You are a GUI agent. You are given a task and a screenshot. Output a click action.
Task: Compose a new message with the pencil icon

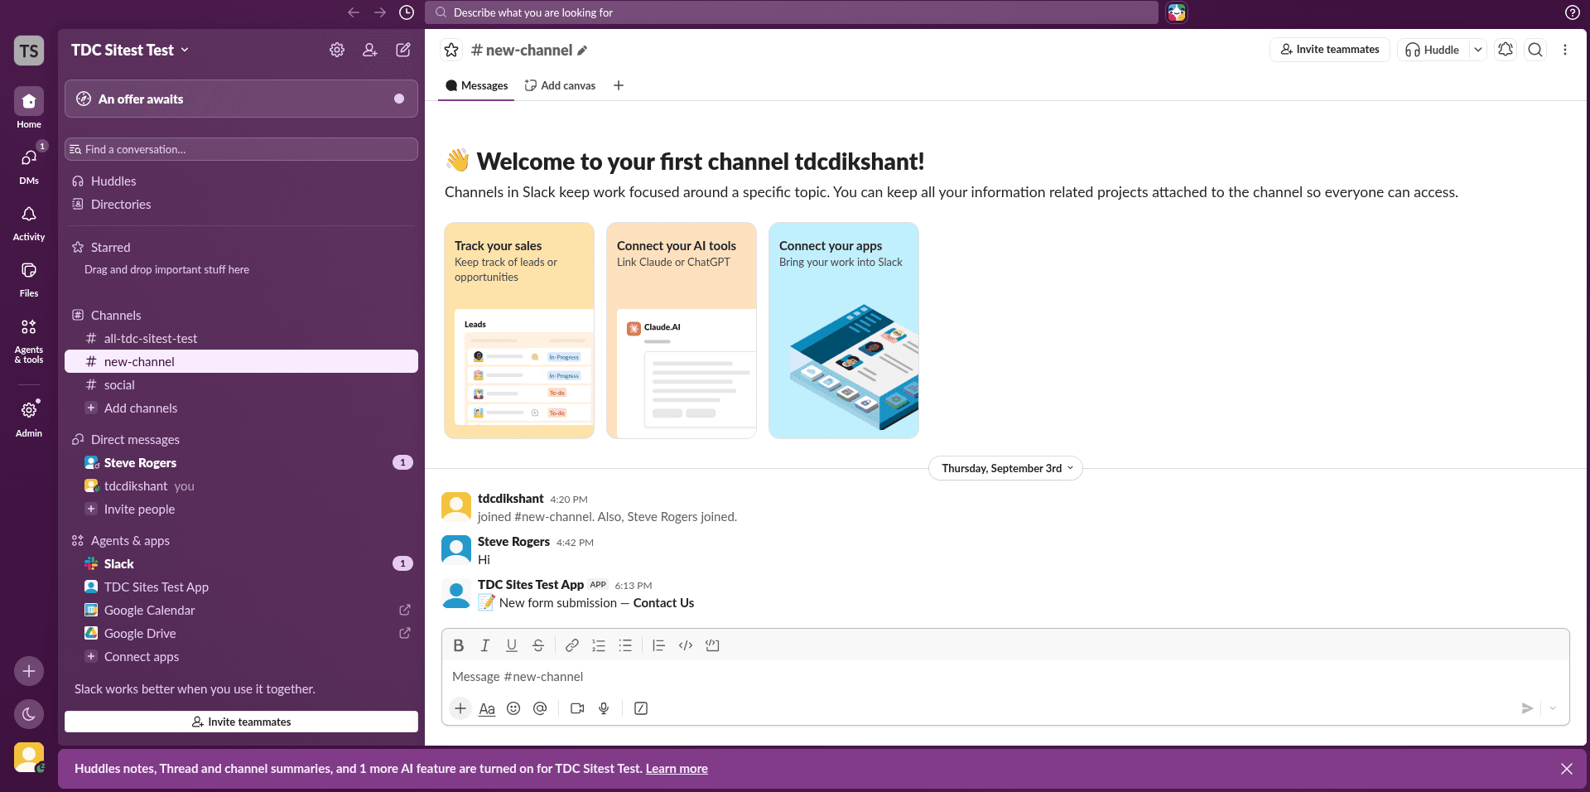coord(403,50)
